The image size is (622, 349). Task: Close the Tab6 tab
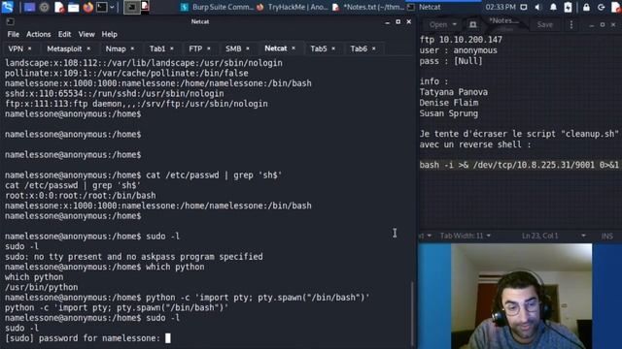(x=373, y=48)
